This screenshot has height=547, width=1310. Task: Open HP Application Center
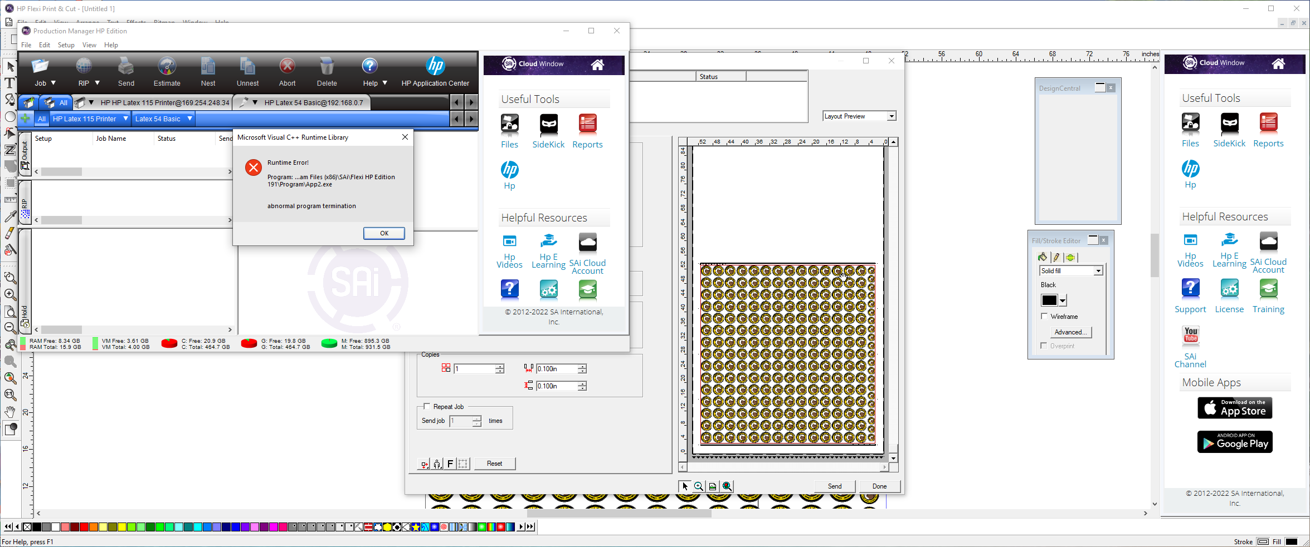(435, 73)
